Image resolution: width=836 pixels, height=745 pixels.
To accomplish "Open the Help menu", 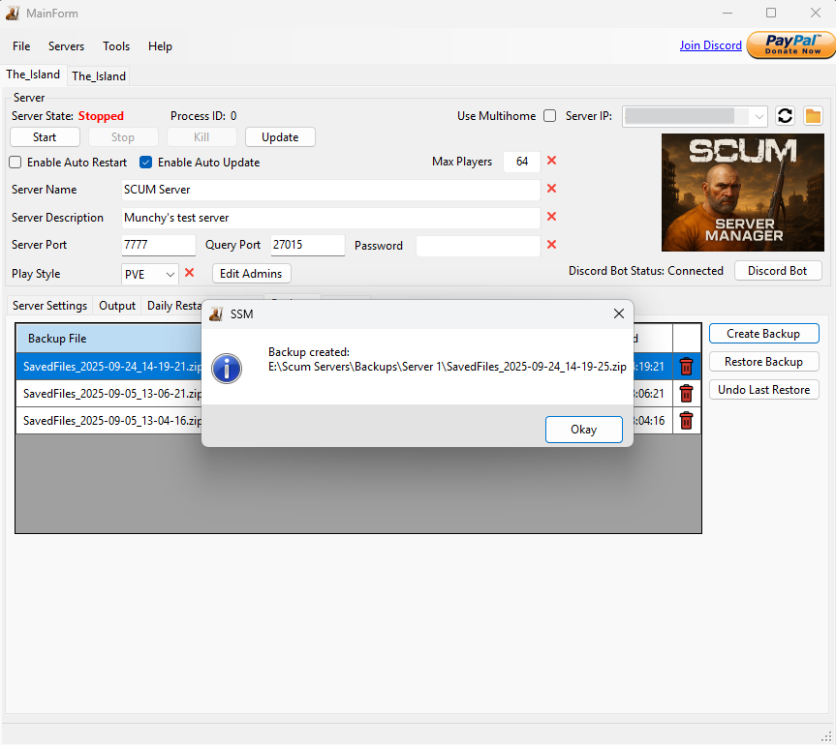I will coord(160,46).
